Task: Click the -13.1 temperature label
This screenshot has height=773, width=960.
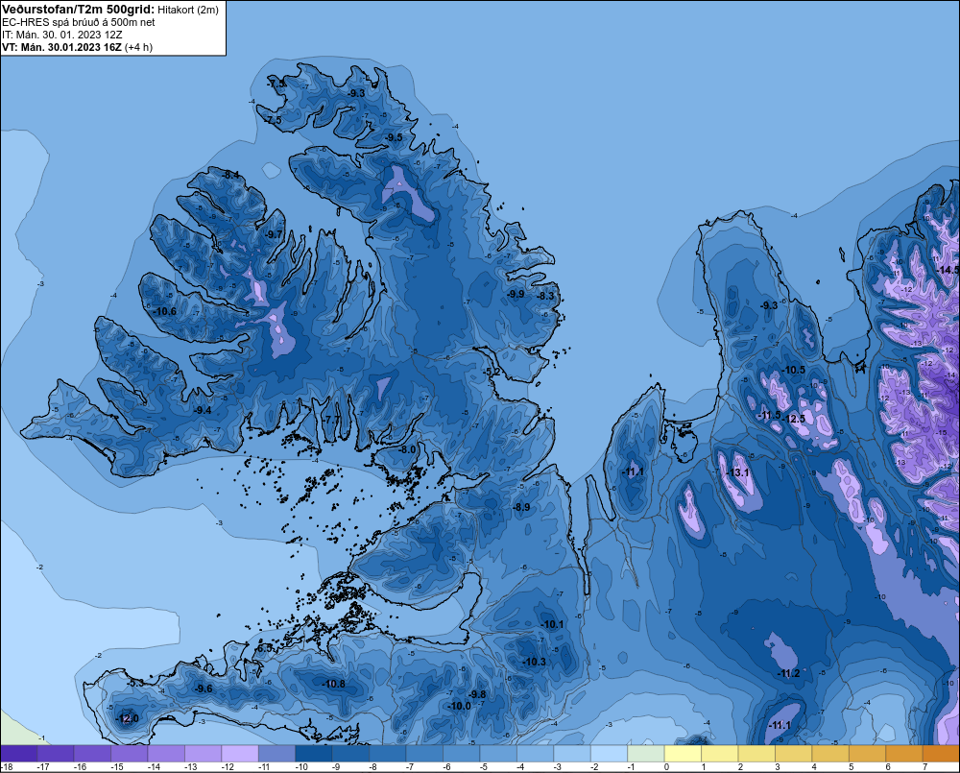Action: point(737,472)
